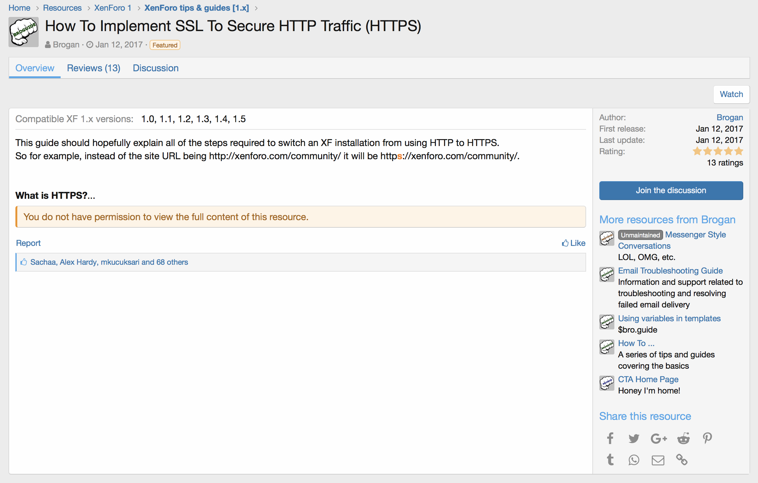Share resource on Tumblr icon
The width and height of the screenshot is (758, 483).
(x=610, y=460)
